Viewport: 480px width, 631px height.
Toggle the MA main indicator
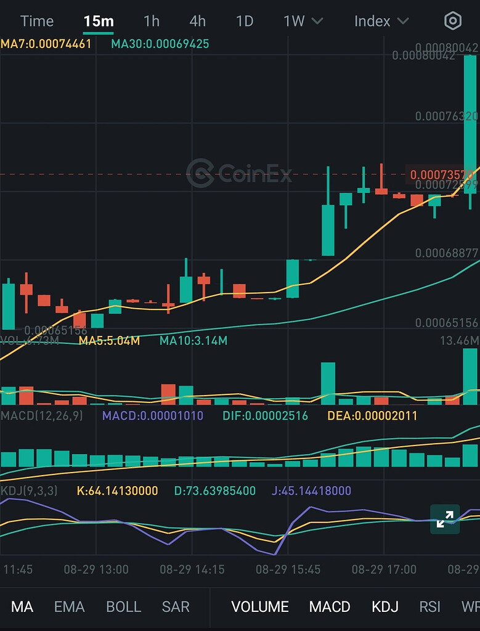click(x=22, y=607)
